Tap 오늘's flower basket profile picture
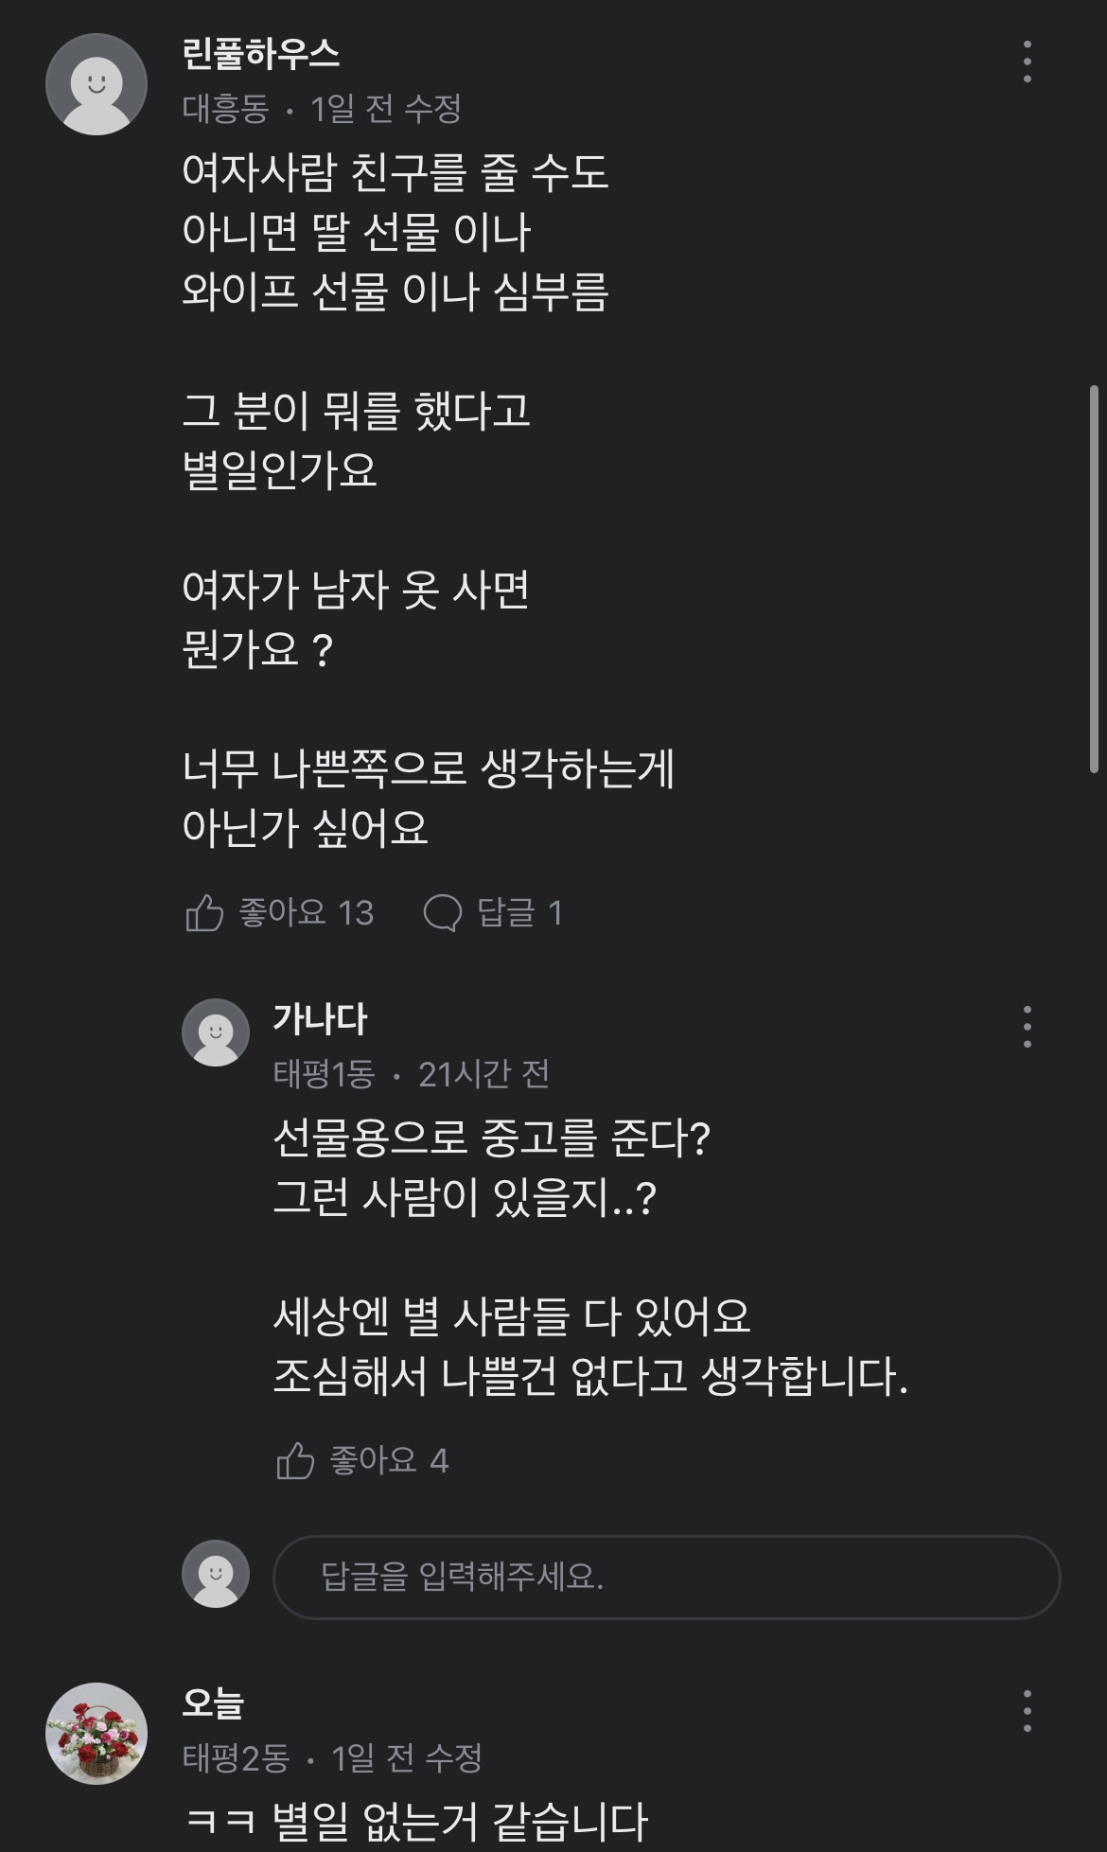 click(x=97, y=1733)
